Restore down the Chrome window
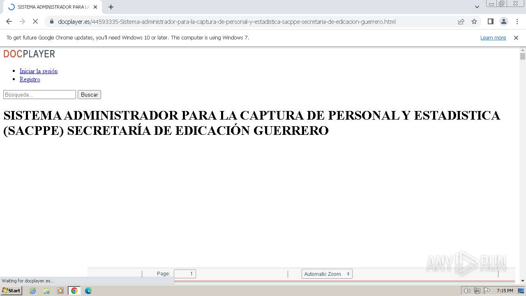526x296 pixels. pyautogui.click(x=502, y=4)
